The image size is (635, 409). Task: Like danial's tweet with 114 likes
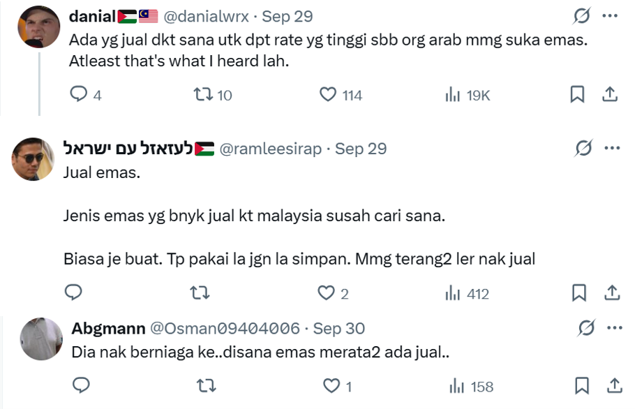(327, 95)
